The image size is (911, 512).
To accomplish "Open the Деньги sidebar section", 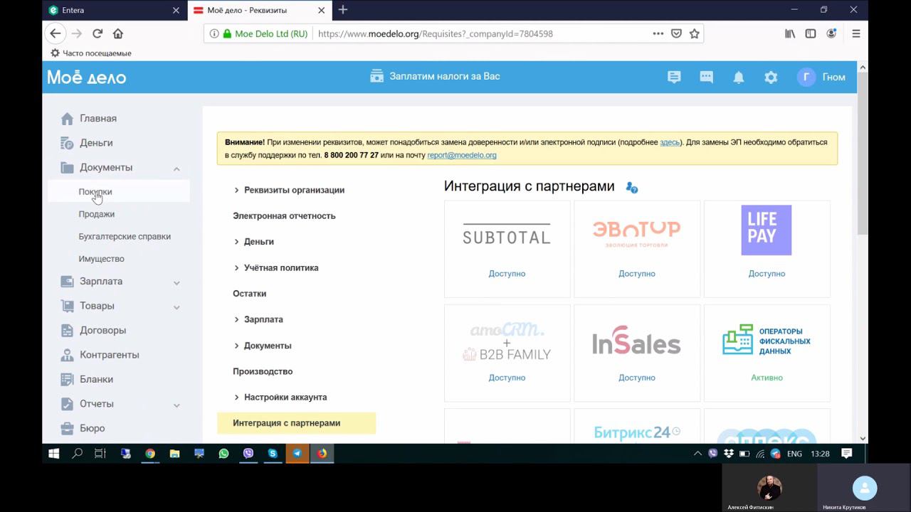I will [x=96, y=143].
